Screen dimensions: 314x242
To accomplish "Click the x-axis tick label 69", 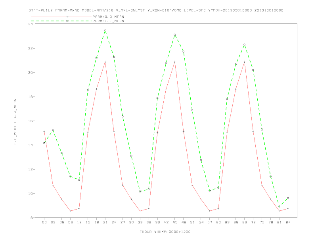I will pos(245,222).
